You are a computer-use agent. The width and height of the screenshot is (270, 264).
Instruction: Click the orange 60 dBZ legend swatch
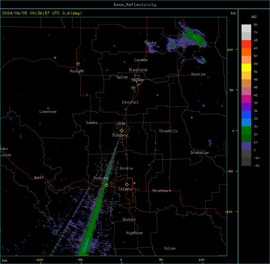(246, 52)
